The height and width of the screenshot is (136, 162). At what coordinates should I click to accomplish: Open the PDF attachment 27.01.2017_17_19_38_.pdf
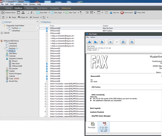click(104, 127)
